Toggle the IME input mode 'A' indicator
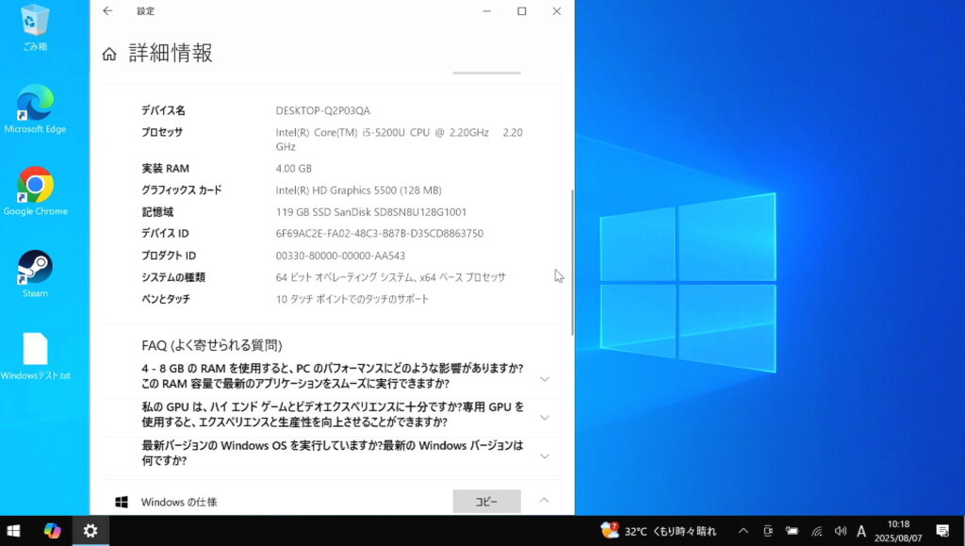Viewport: 965px width, 546px height. (x=861, y=531)
